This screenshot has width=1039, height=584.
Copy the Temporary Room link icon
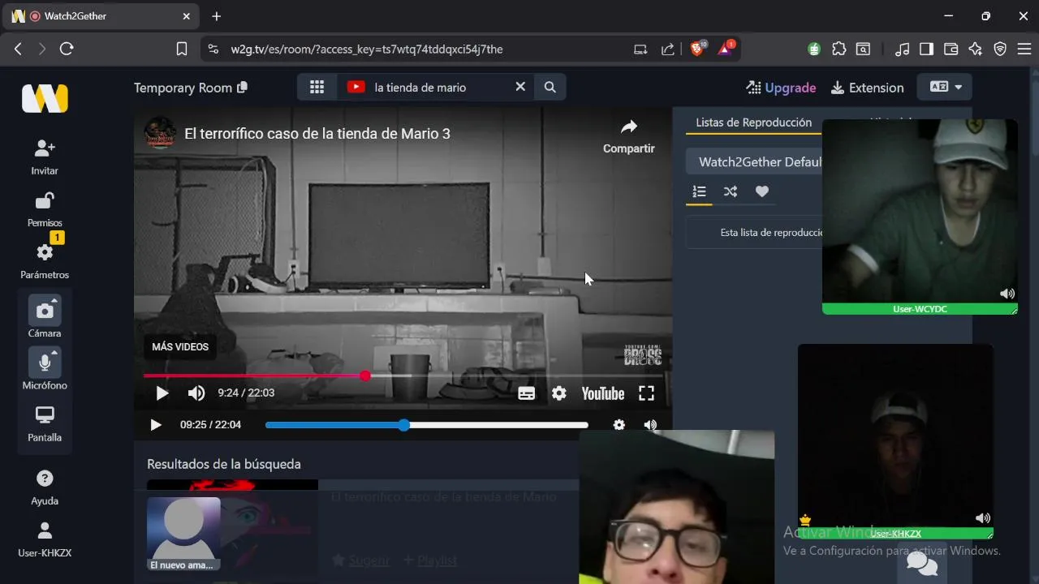(242, 88)
